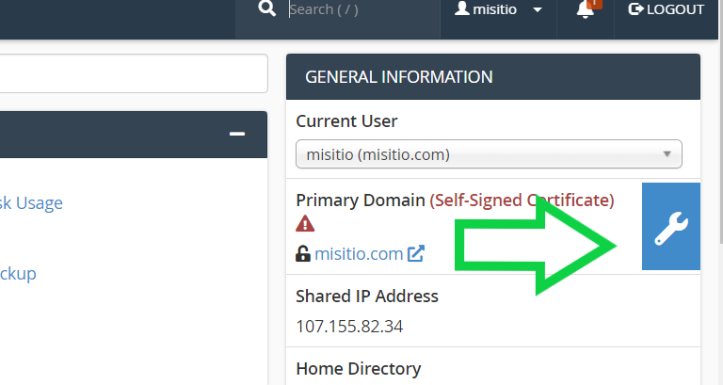Click the shared IP address 107.155.82.34
723x385 pixels.
click(x=349, y=327)
